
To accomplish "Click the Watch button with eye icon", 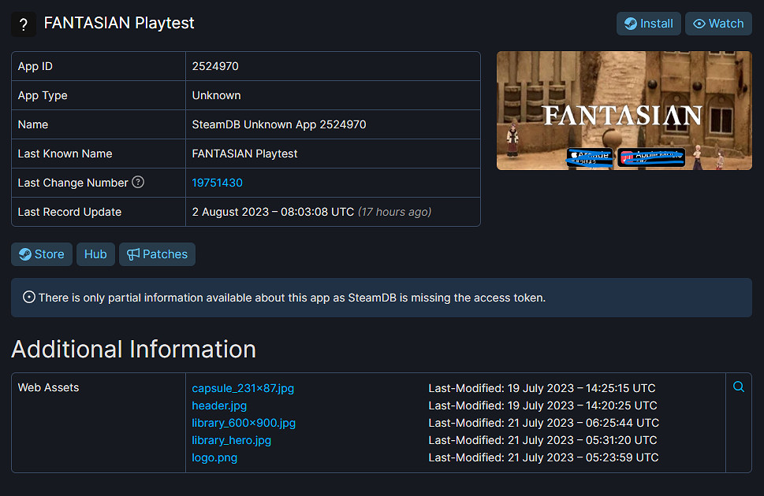I will point(717,24).
